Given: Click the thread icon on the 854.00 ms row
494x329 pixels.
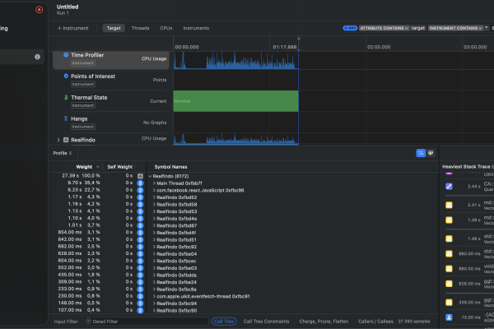Looking at the screenshot, I should pyautogui.click(x=140, y=233).
